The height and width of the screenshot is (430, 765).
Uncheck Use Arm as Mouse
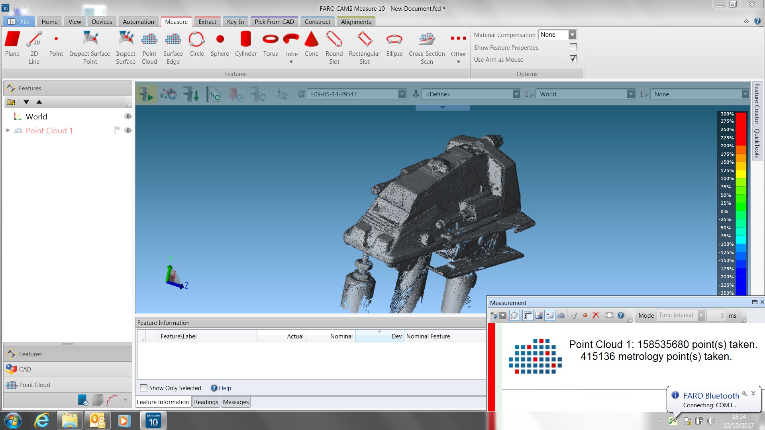tap(573, 59)
